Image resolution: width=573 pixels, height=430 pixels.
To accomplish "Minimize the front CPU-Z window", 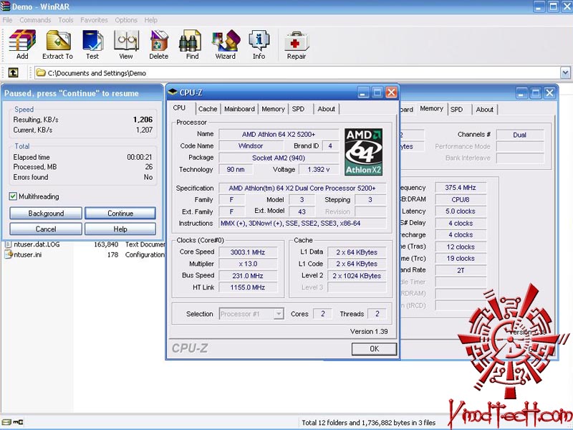I will [x=362, y=92].
